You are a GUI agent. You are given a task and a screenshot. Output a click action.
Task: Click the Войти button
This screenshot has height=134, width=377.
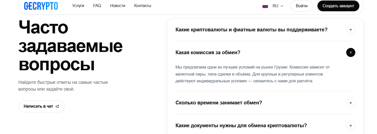pos(302,6)
